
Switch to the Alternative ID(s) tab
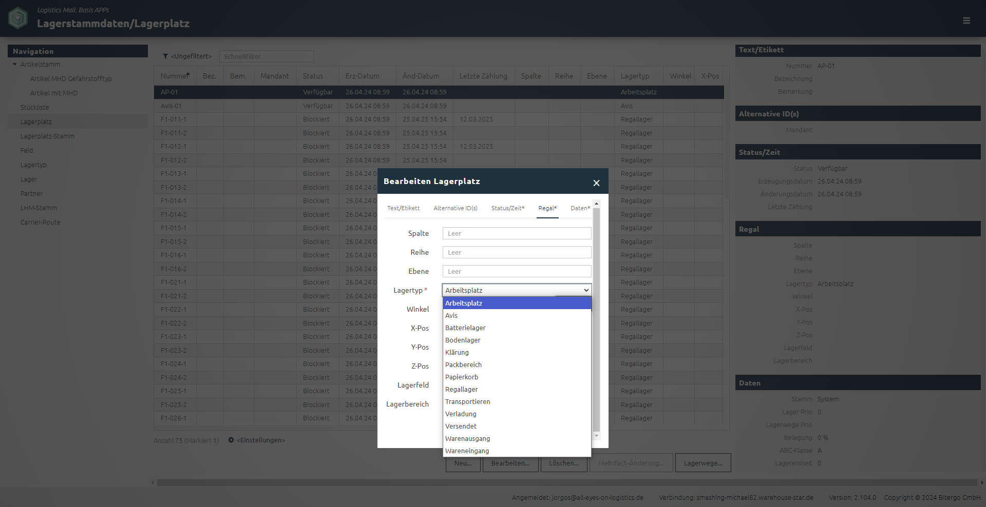coord(456,208)
